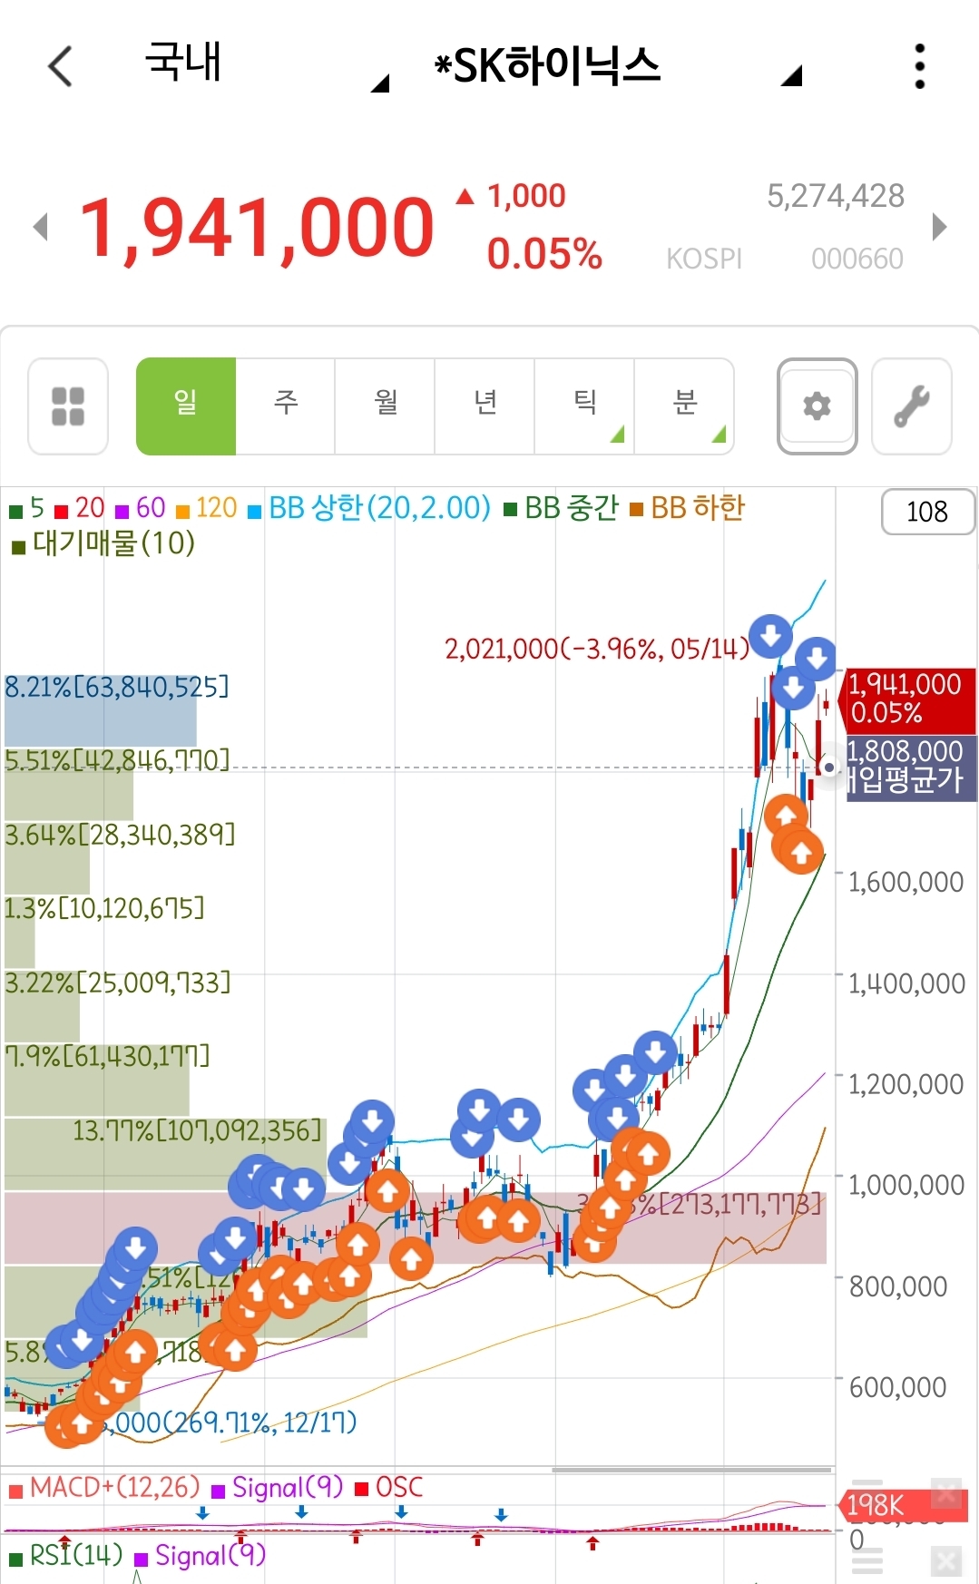Toggle the 5-day moving average legend
The image size is (979, 1584).
pyautogui.click(x=27, y=508)
